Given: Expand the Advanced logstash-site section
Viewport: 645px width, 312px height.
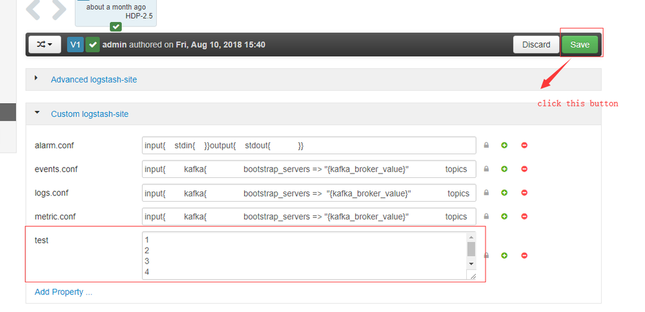Looking at the screenshot, I should pyautogui.click(x=36, y=77).
